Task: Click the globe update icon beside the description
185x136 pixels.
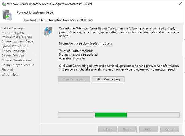Action: pos(49,31)
